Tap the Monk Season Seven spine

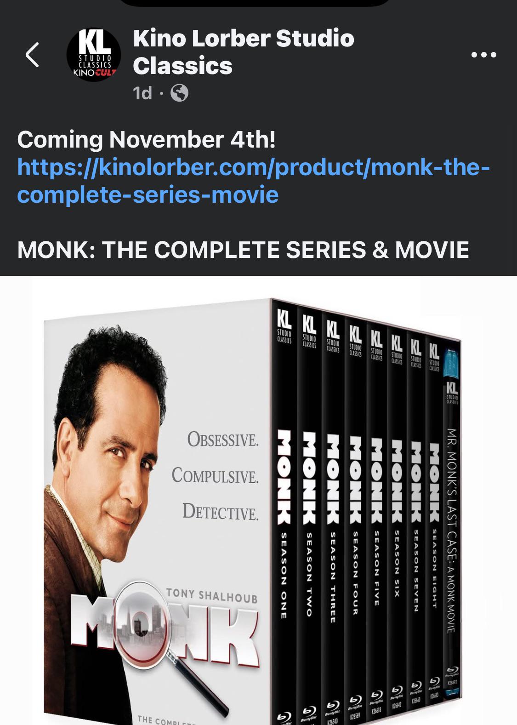point(416,506)
